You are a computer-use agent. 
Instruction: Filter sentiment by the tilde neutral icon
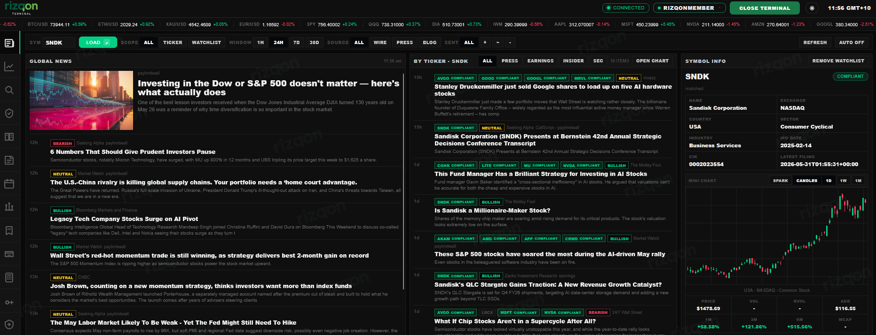click(x=497, y=42)
